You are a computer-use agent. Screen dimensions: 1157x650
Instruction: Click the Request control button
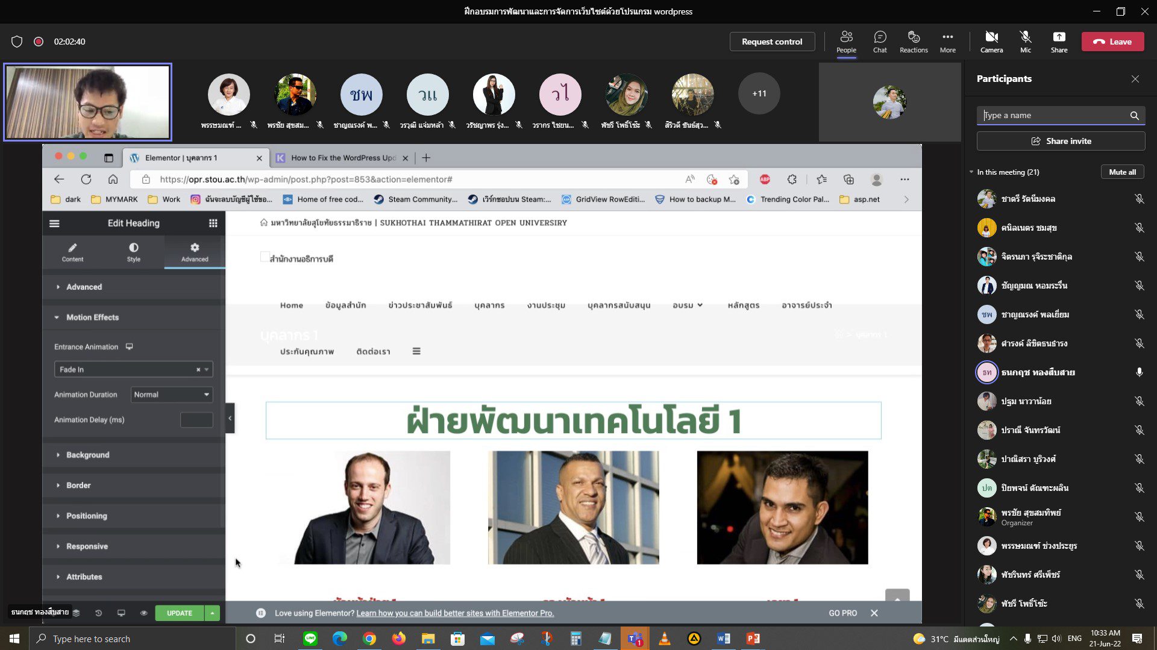click(x=771, y=42)
